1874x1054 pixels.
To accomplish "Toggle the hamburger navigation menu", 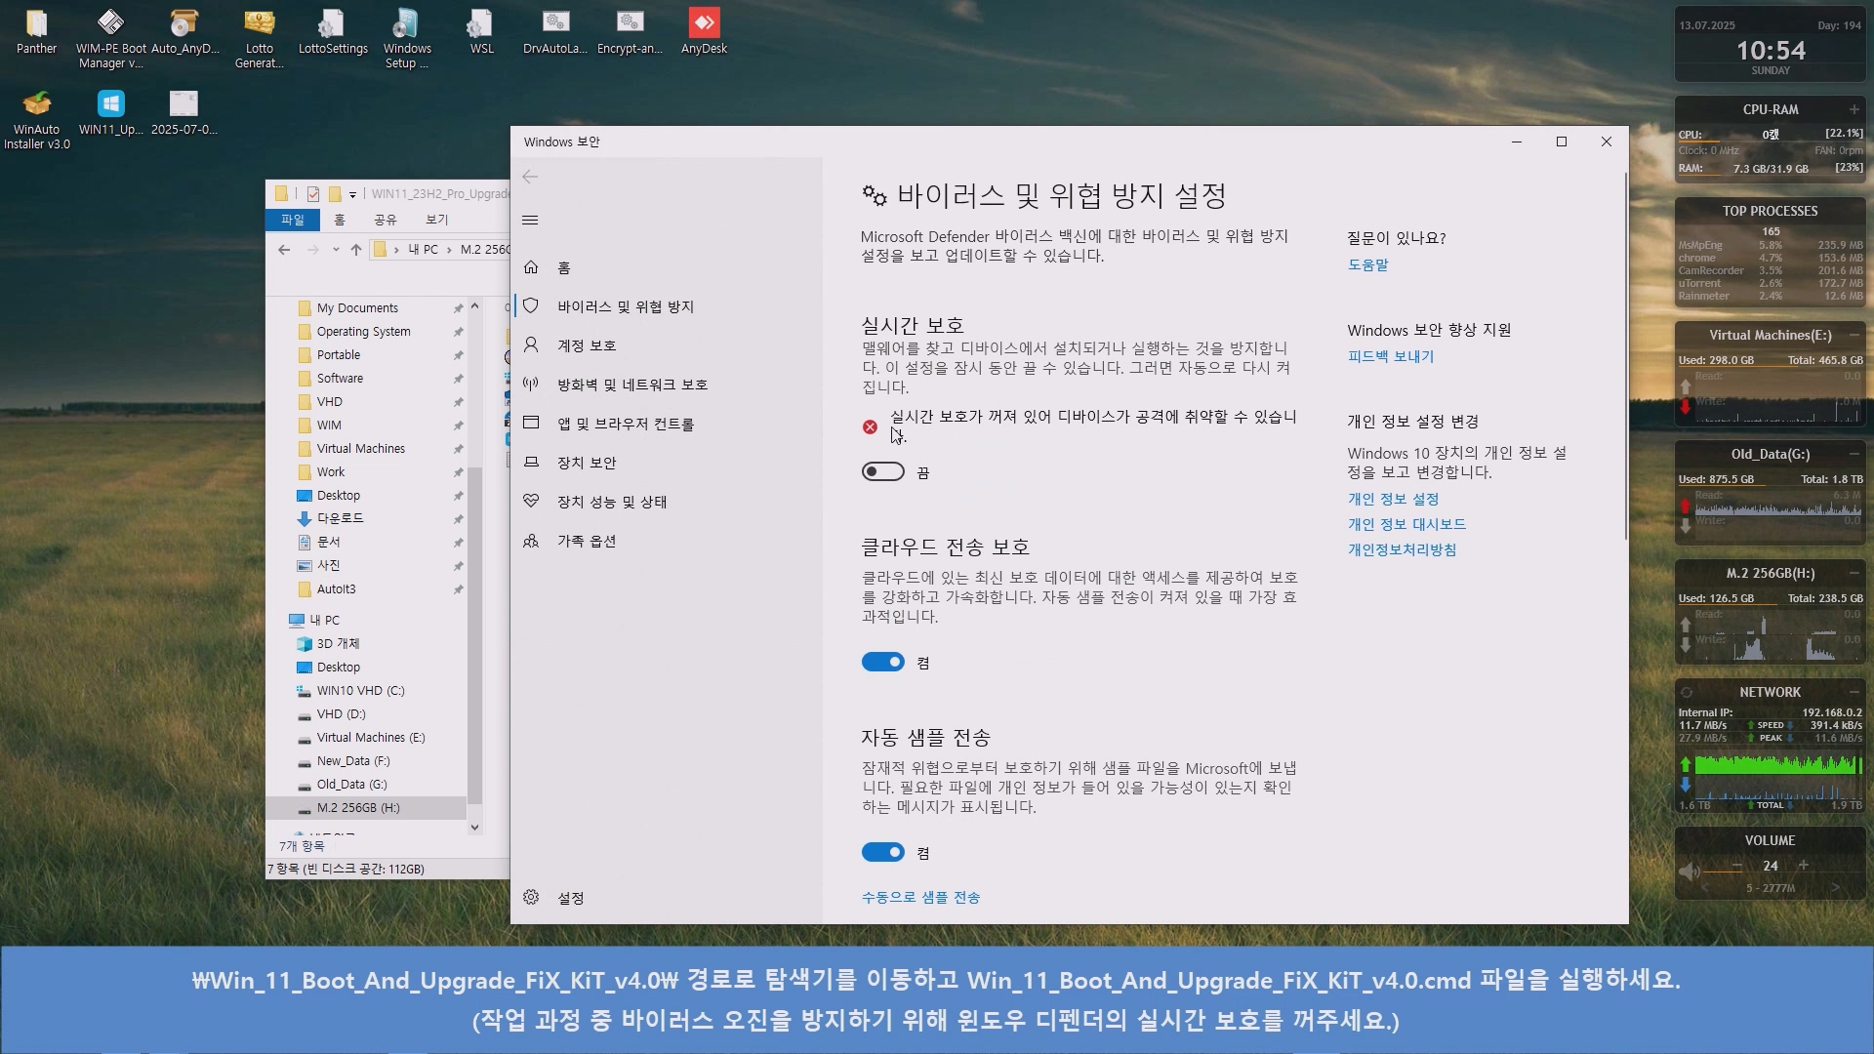I will (x=530, y=221).
